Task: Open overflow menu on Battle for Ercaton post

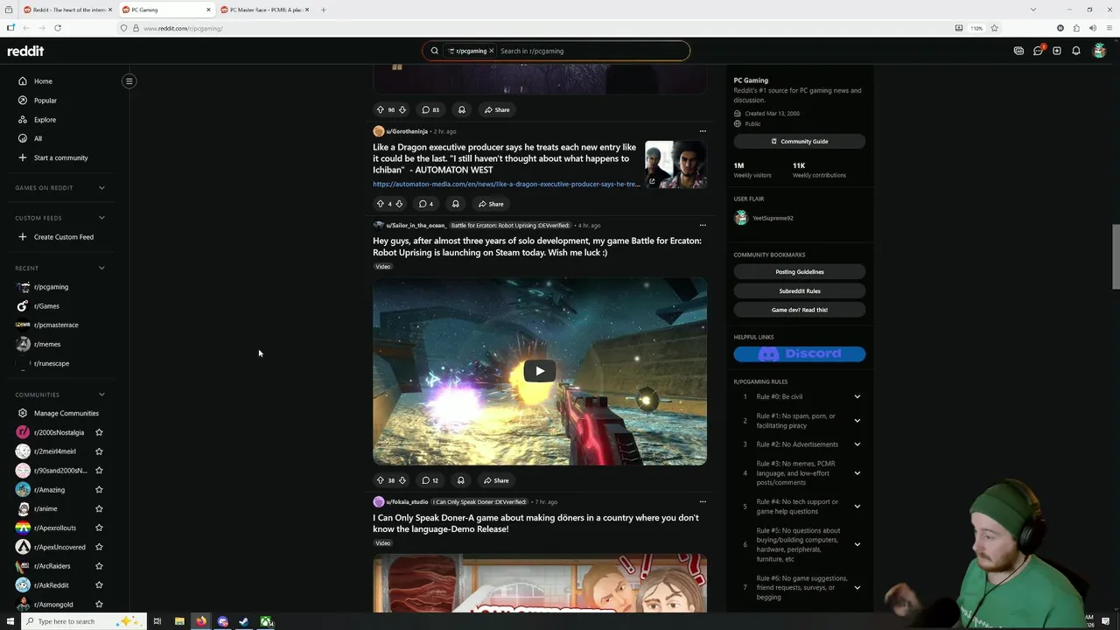Action: coord(702,225)
